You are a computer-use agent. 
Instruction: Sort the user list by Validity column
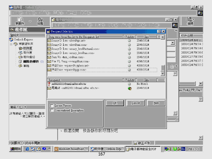click(130, 37)
